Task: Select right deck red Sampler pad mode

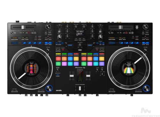Action: 102,54
